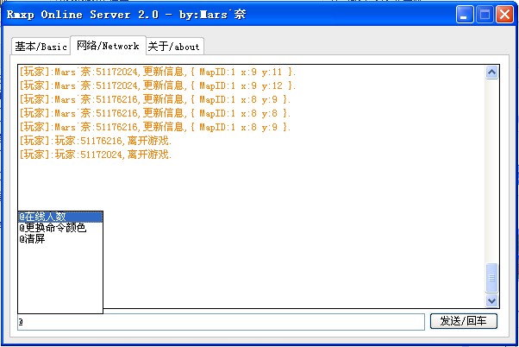Focus the command input field containing @
The image size is (519, 347).
[221, 322]
